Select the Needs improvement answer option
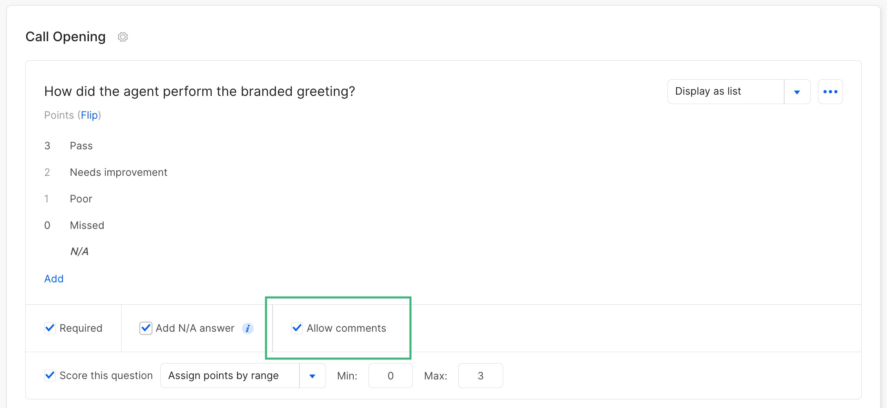The width and height of the screenshot is (887, 408). [118, 172]
